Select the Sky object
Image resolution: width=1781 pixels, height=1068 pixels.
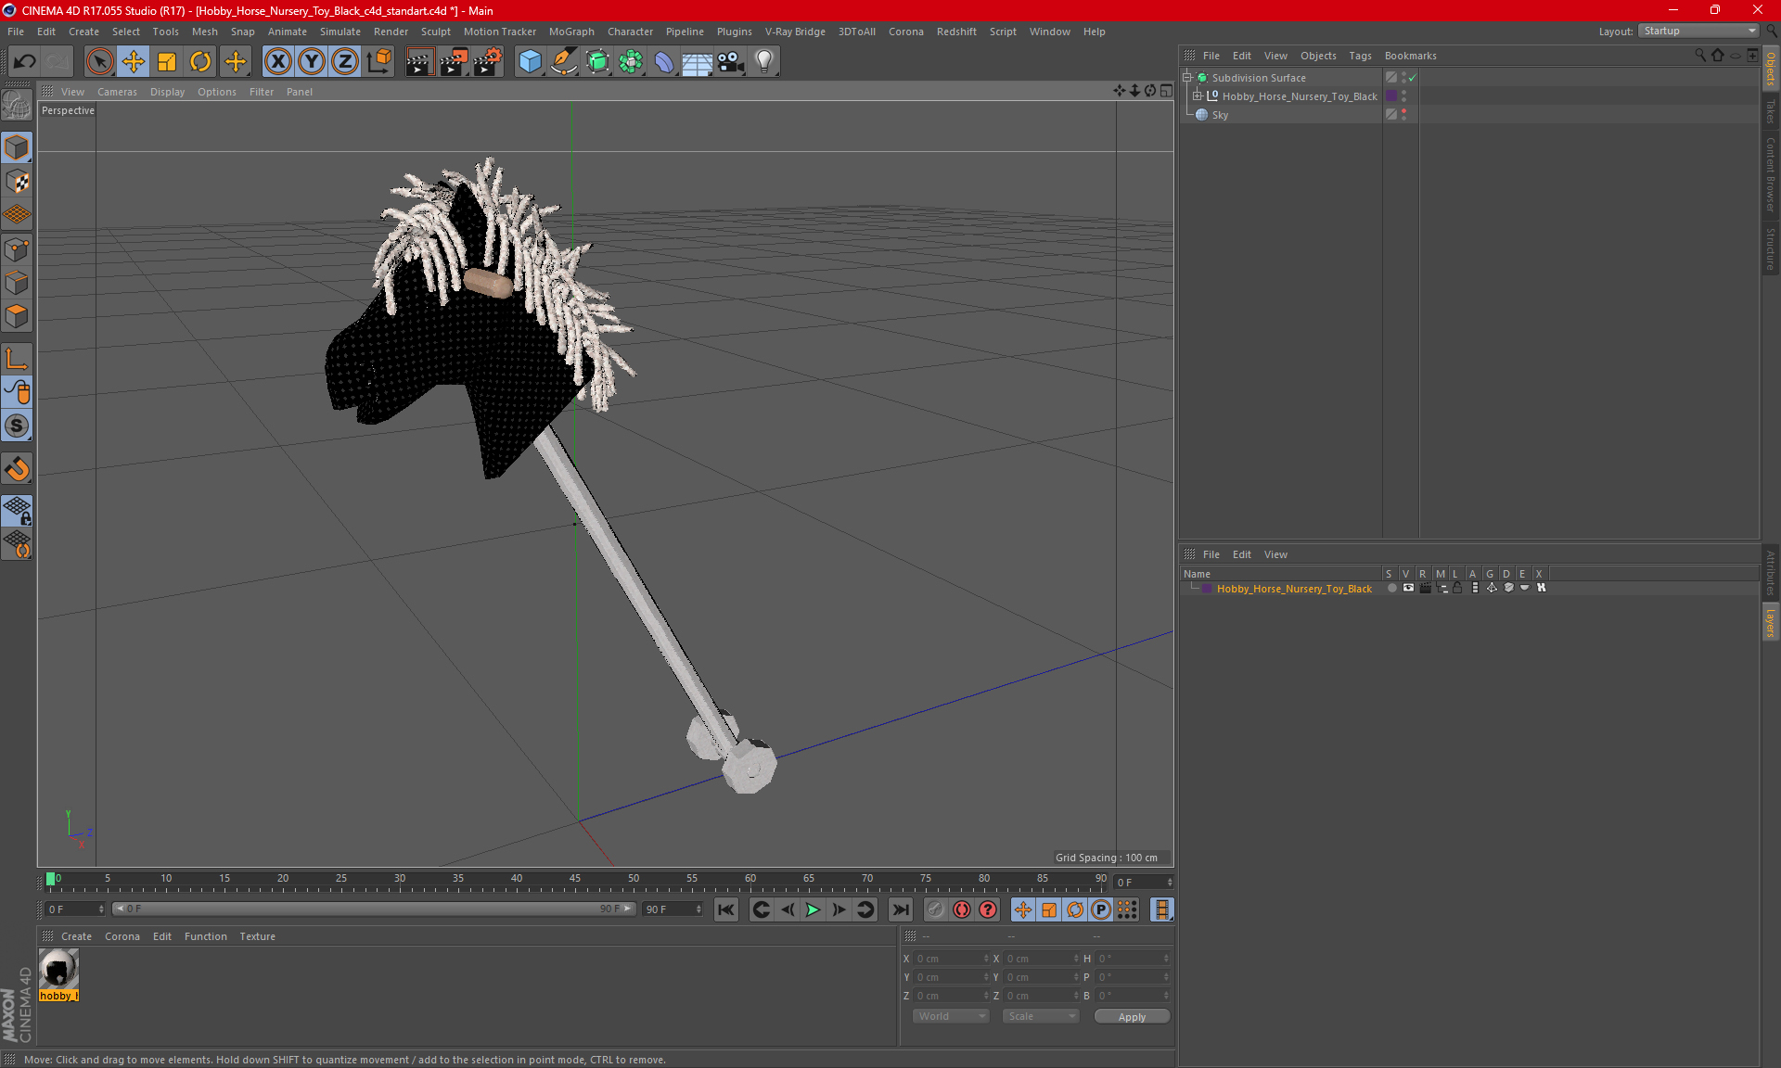1220,115
